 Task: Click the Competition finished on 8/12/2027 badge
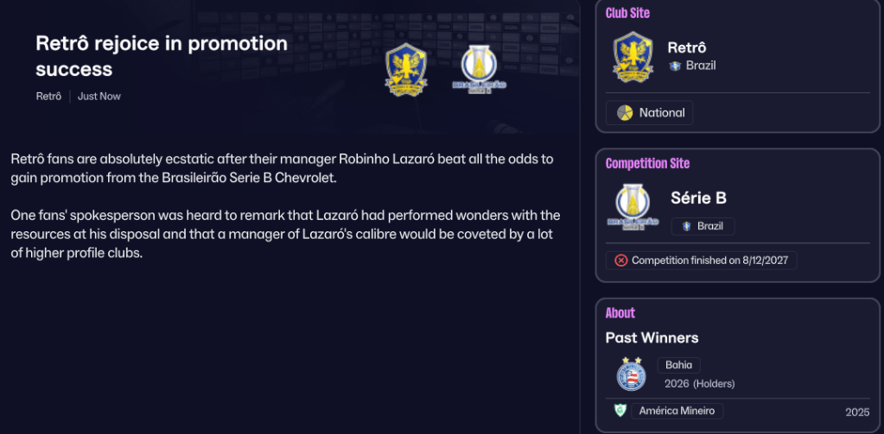(x=702, y=261)
